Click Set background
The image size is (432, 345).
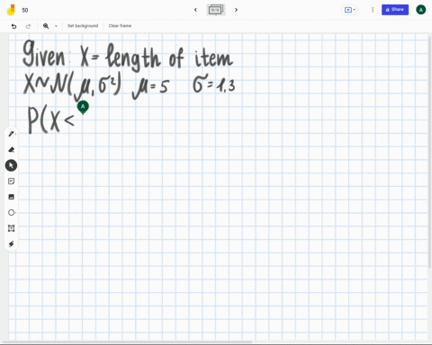[83, 26]
